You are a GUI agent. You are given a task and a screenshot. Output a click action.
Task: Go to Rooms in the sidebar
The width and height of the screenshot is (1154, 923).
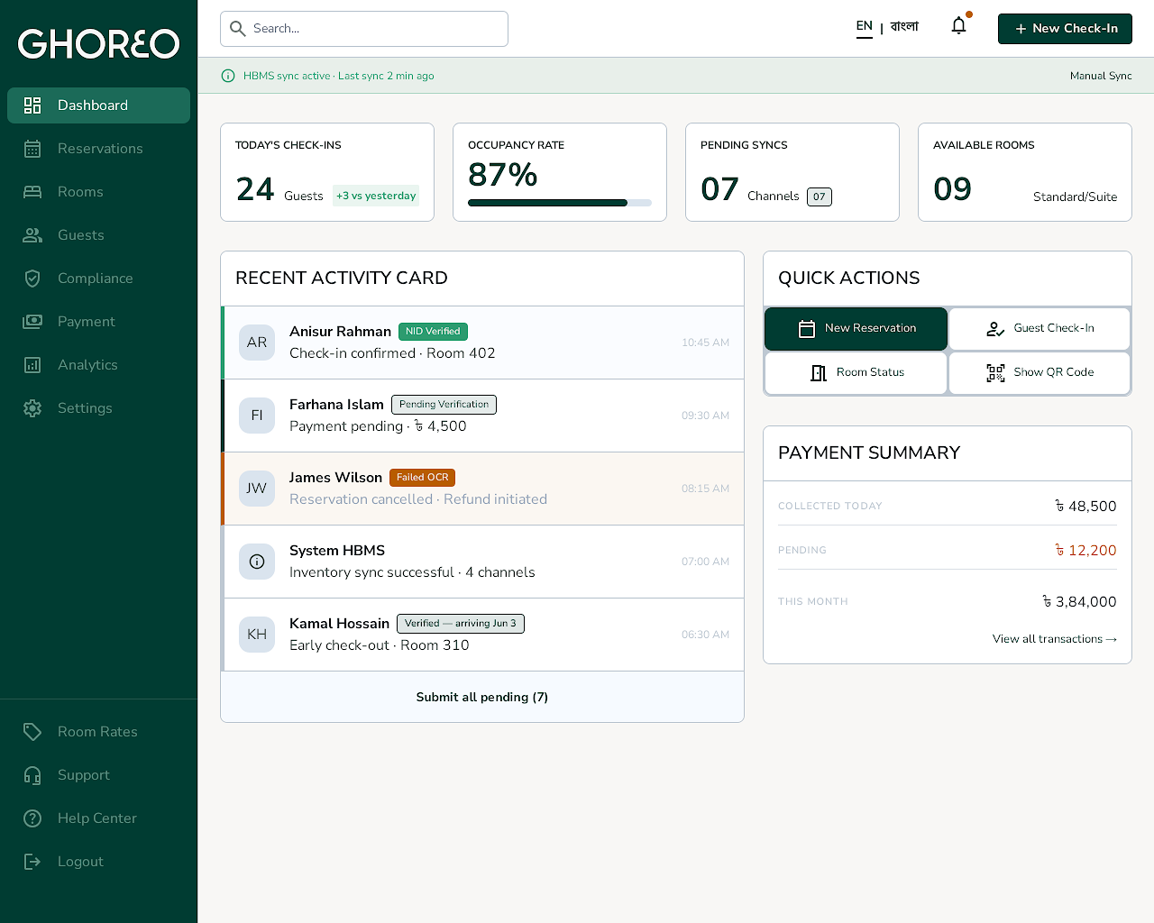(x=99, y=192)
